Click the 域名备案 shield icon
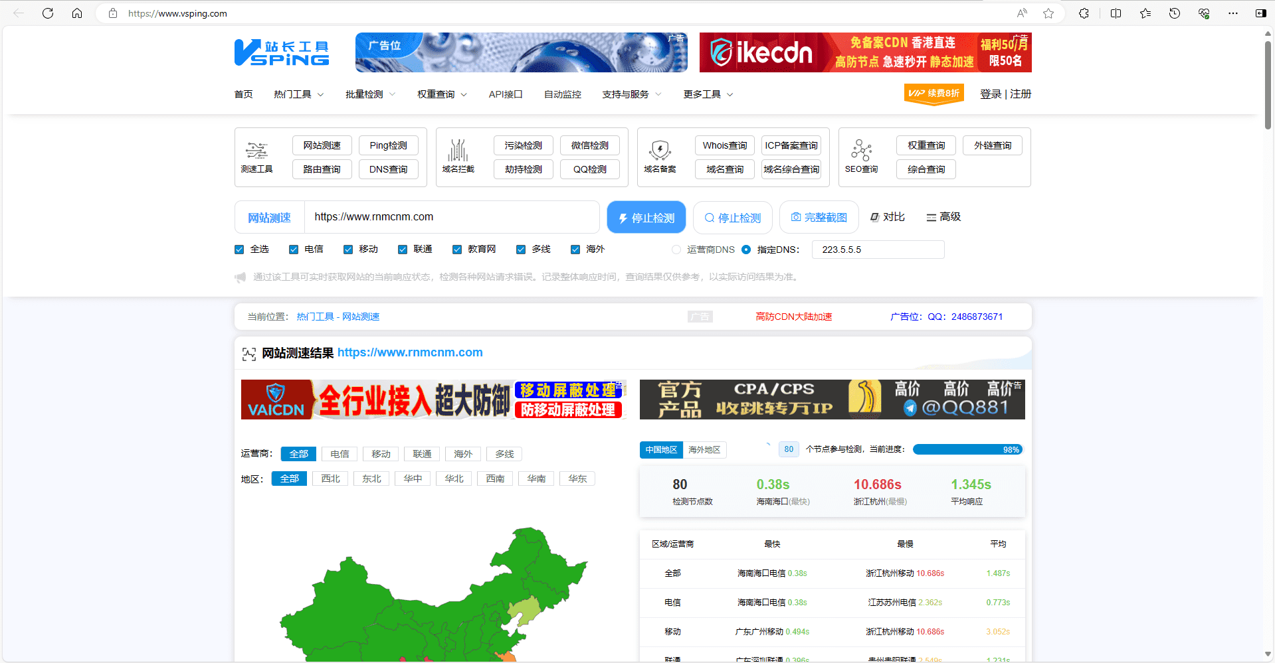The height and width of the screenshot is (663, 1275). pos(659,151)
